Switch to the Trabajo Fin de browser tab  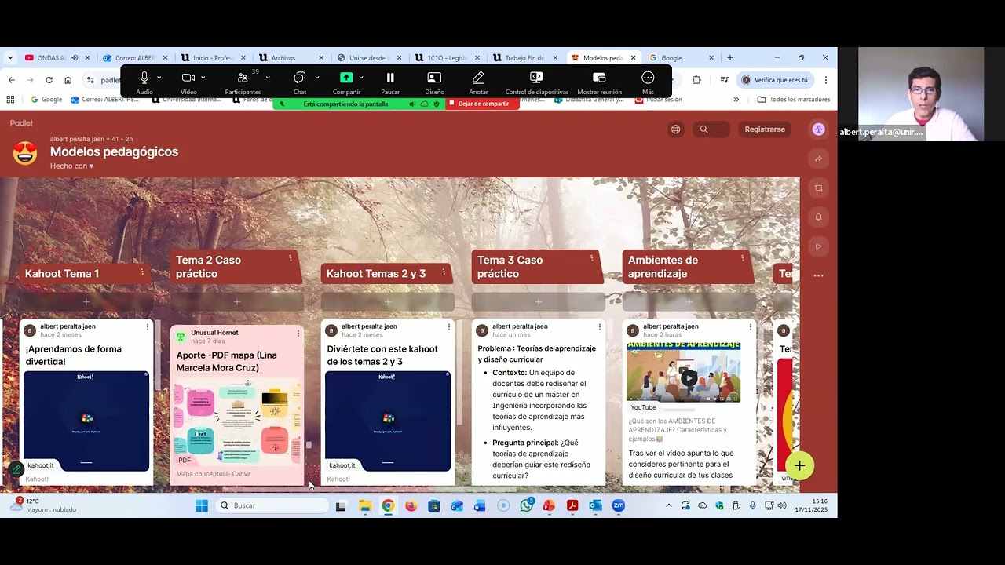524,57
